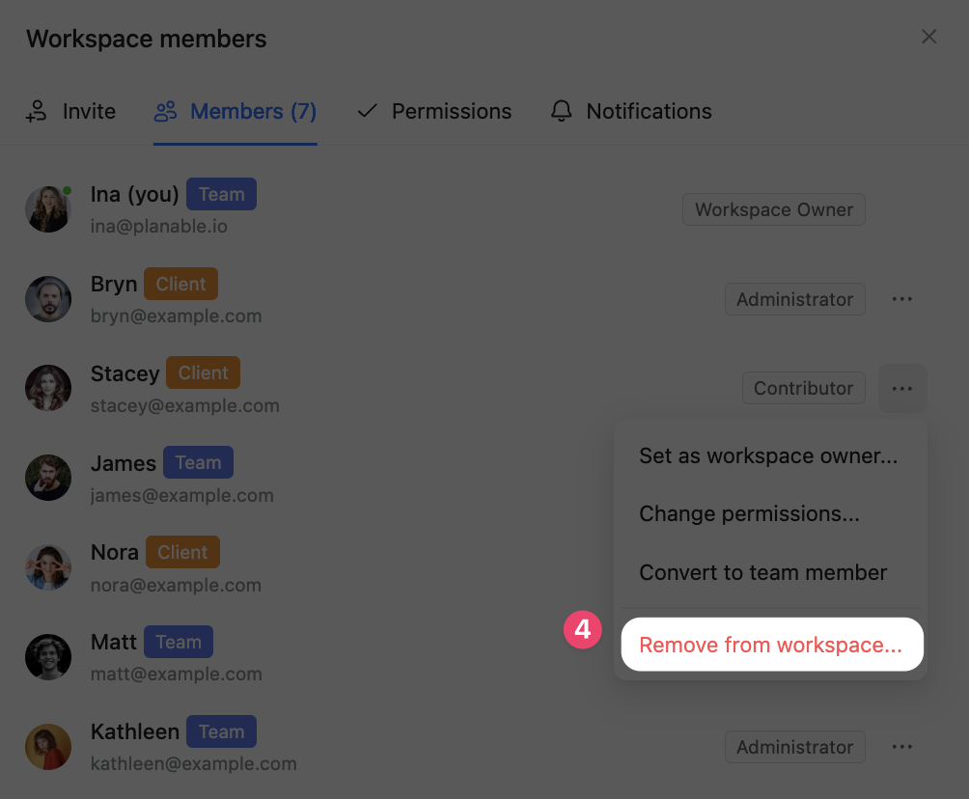The width and height of the screenshot is (969, 799).
Task: Click Ina's profile avatar
Action: click(x=48, y=209)
